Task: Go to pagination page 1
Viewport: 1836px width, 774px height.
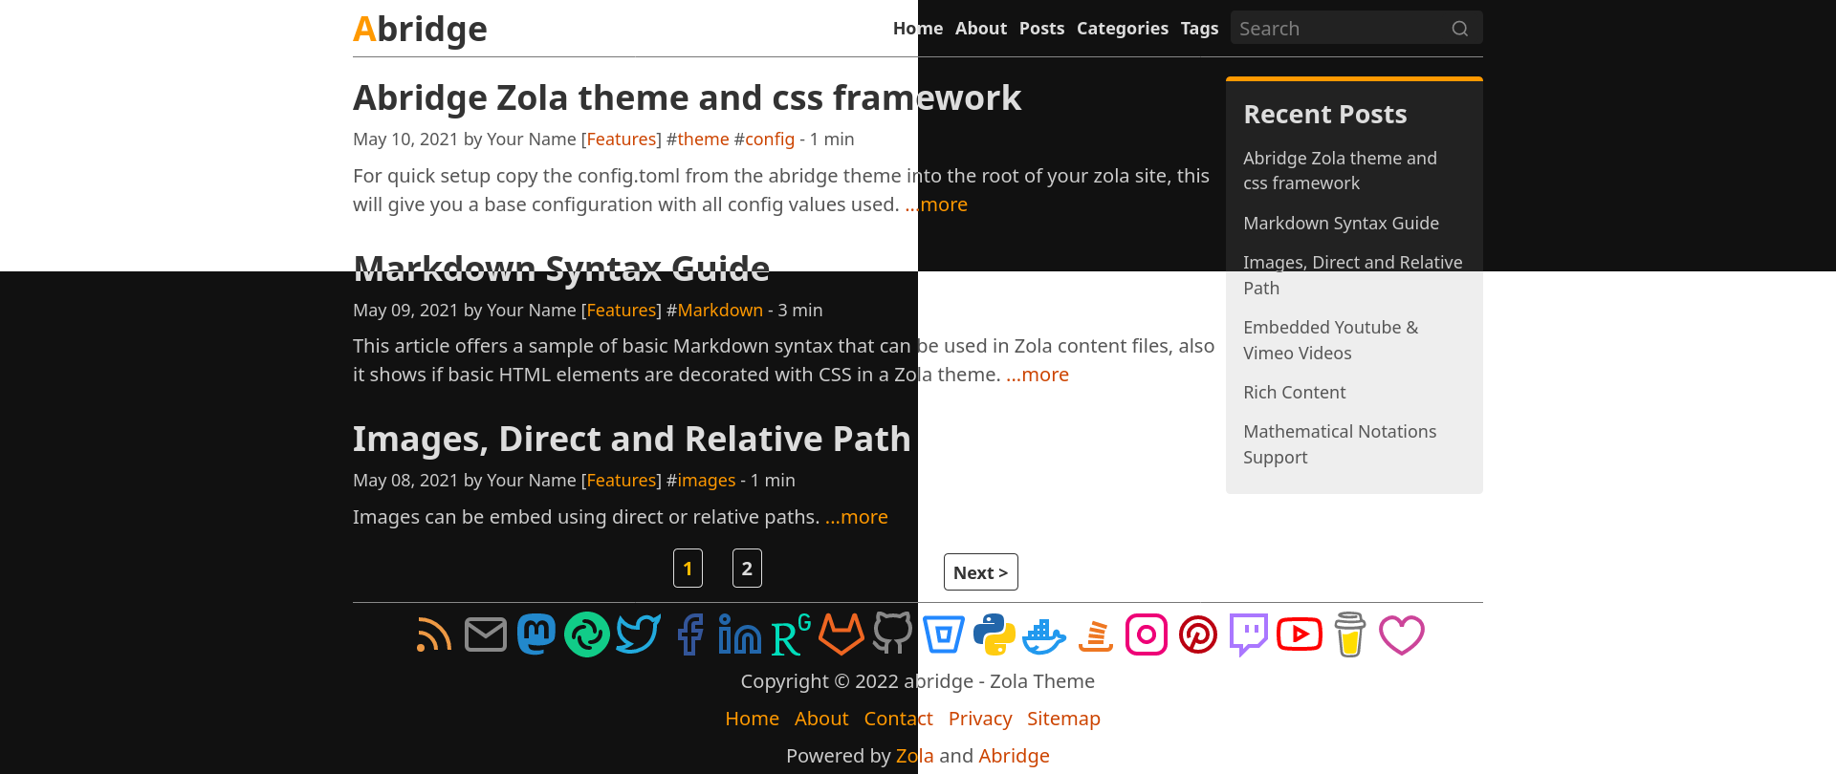Action: click(x=688, y=569)
